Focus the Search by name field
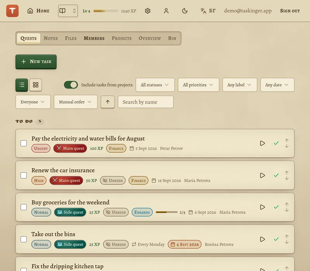Viewport: 310px width, 271px height. (x=146, y=102)
